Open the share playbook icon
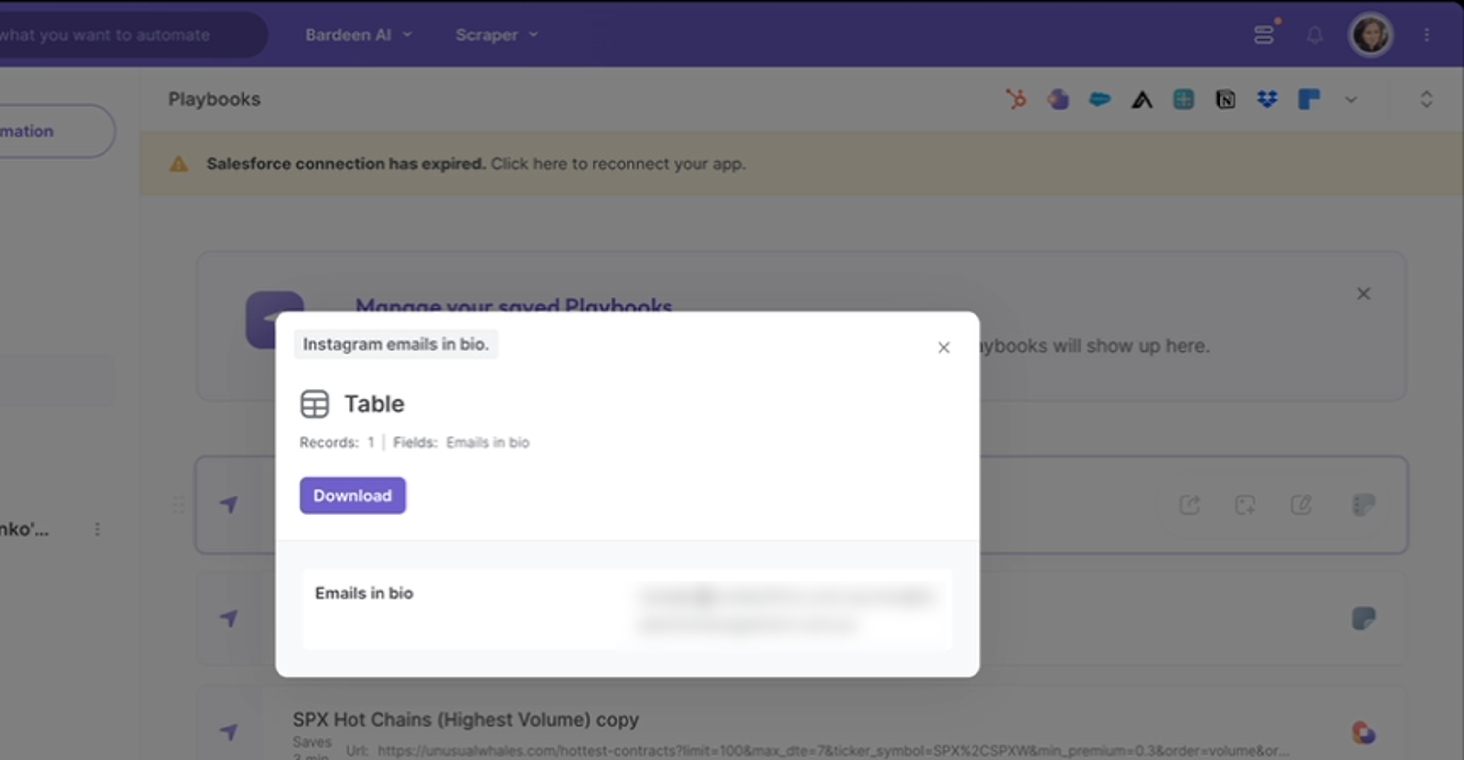 click(x=1190, y=505)
